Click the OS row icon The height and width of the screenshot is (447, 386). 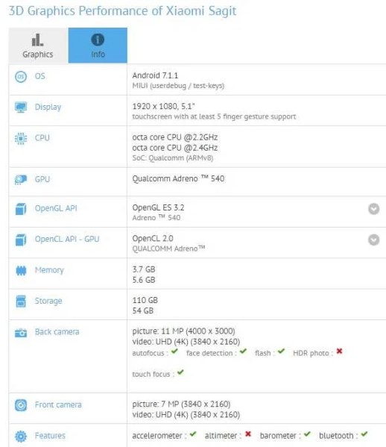coord(21,77)
